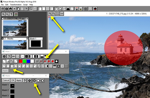Select solid red dot mask overlay
Viewport: 150px width, 98px height.
(52, 61)
